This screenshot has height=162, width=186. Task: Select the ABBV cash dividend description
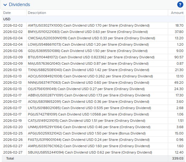(89, 95)
